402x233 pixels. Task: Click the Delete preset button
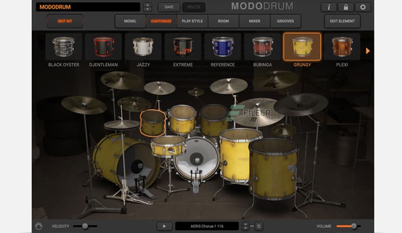pos(194,7)
